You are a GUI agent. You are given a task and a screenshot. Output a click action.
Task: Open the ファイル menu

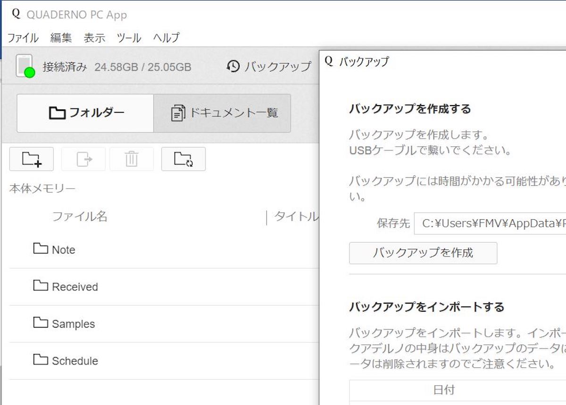point(23,38)
